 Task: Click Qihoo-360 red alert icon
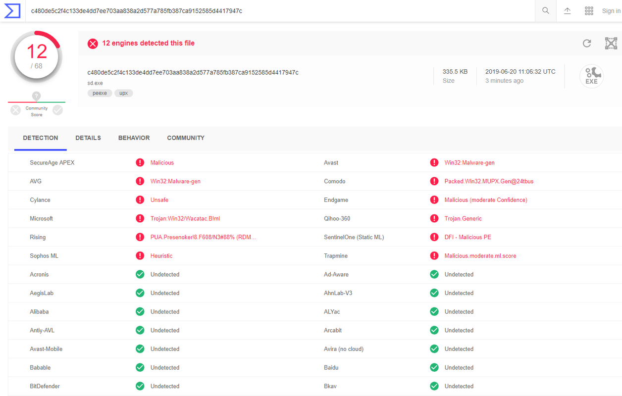[x=434, y=218]
